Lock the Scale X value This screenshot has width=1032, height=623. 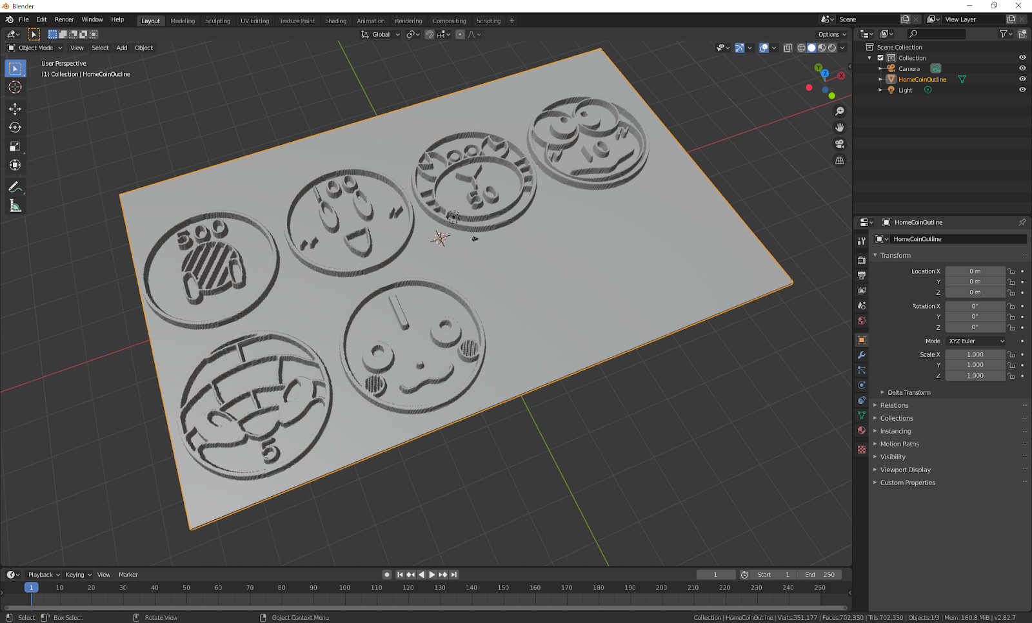pyautogui.click(x=1011, y=354)
